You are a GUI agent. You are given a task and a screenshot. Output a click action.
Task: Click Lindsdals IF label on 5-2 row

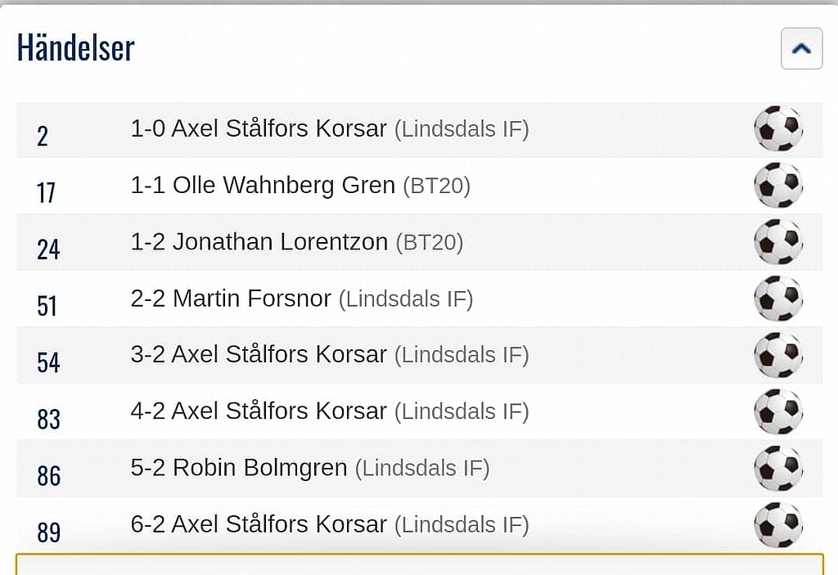click(x=422, y=469)
